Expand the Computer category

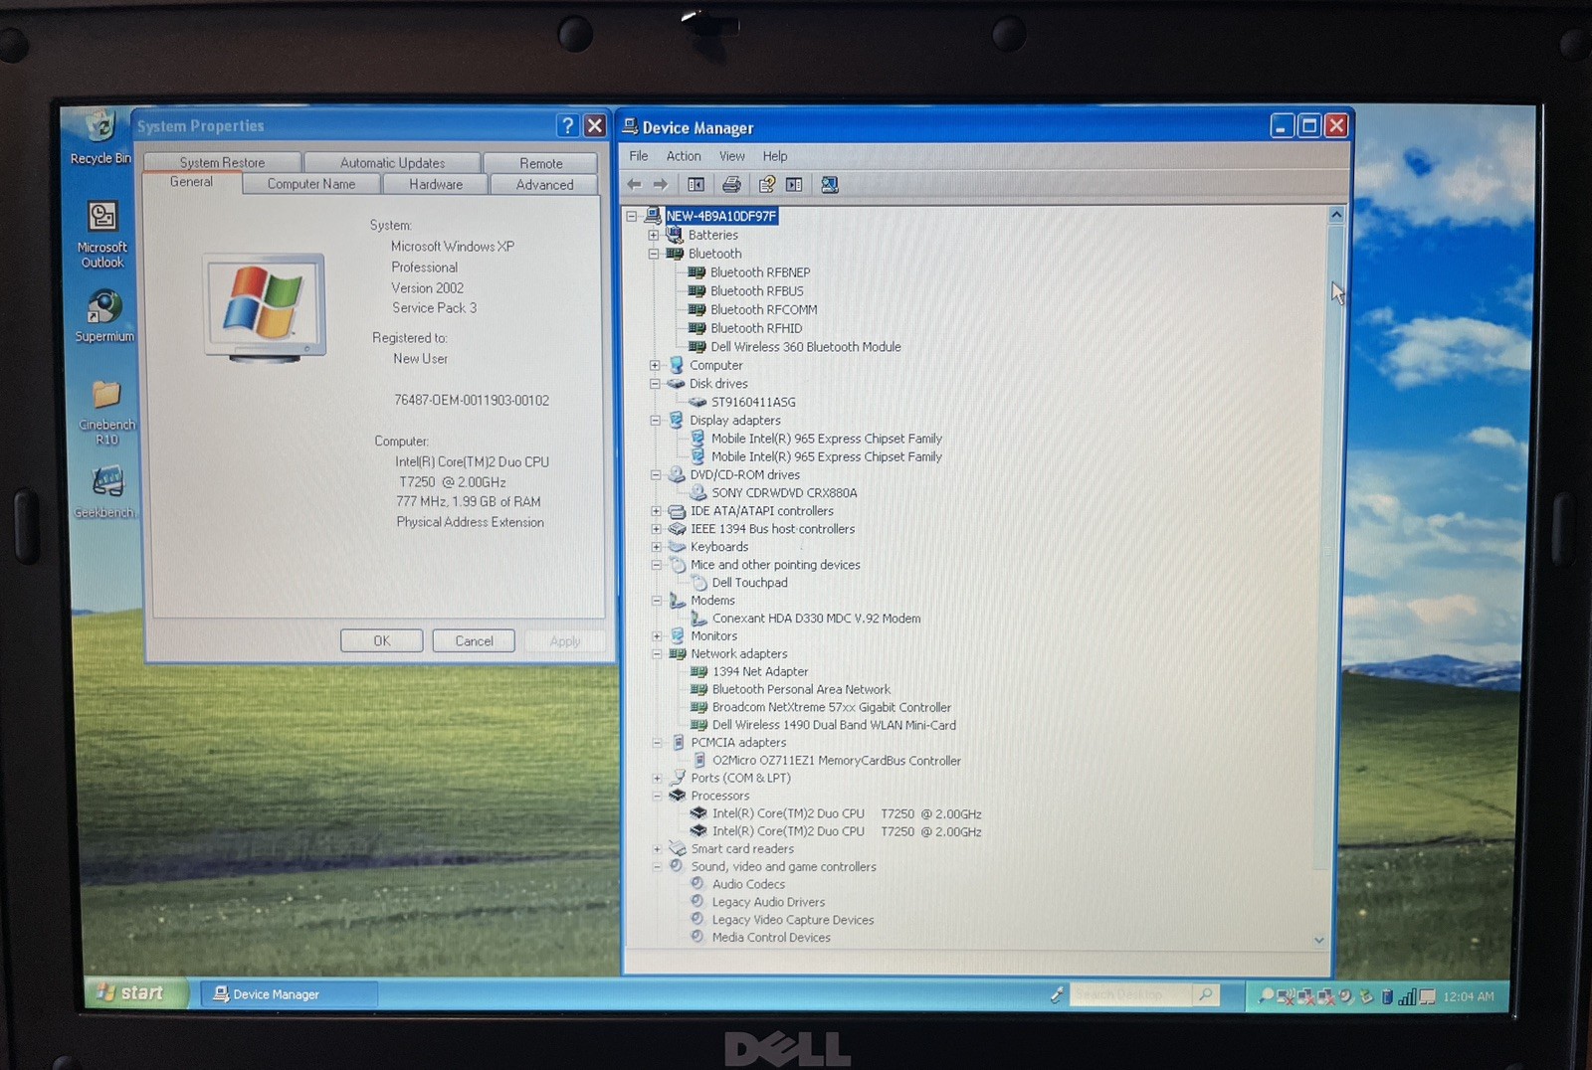pyautogui.click(x=655, y=366)
